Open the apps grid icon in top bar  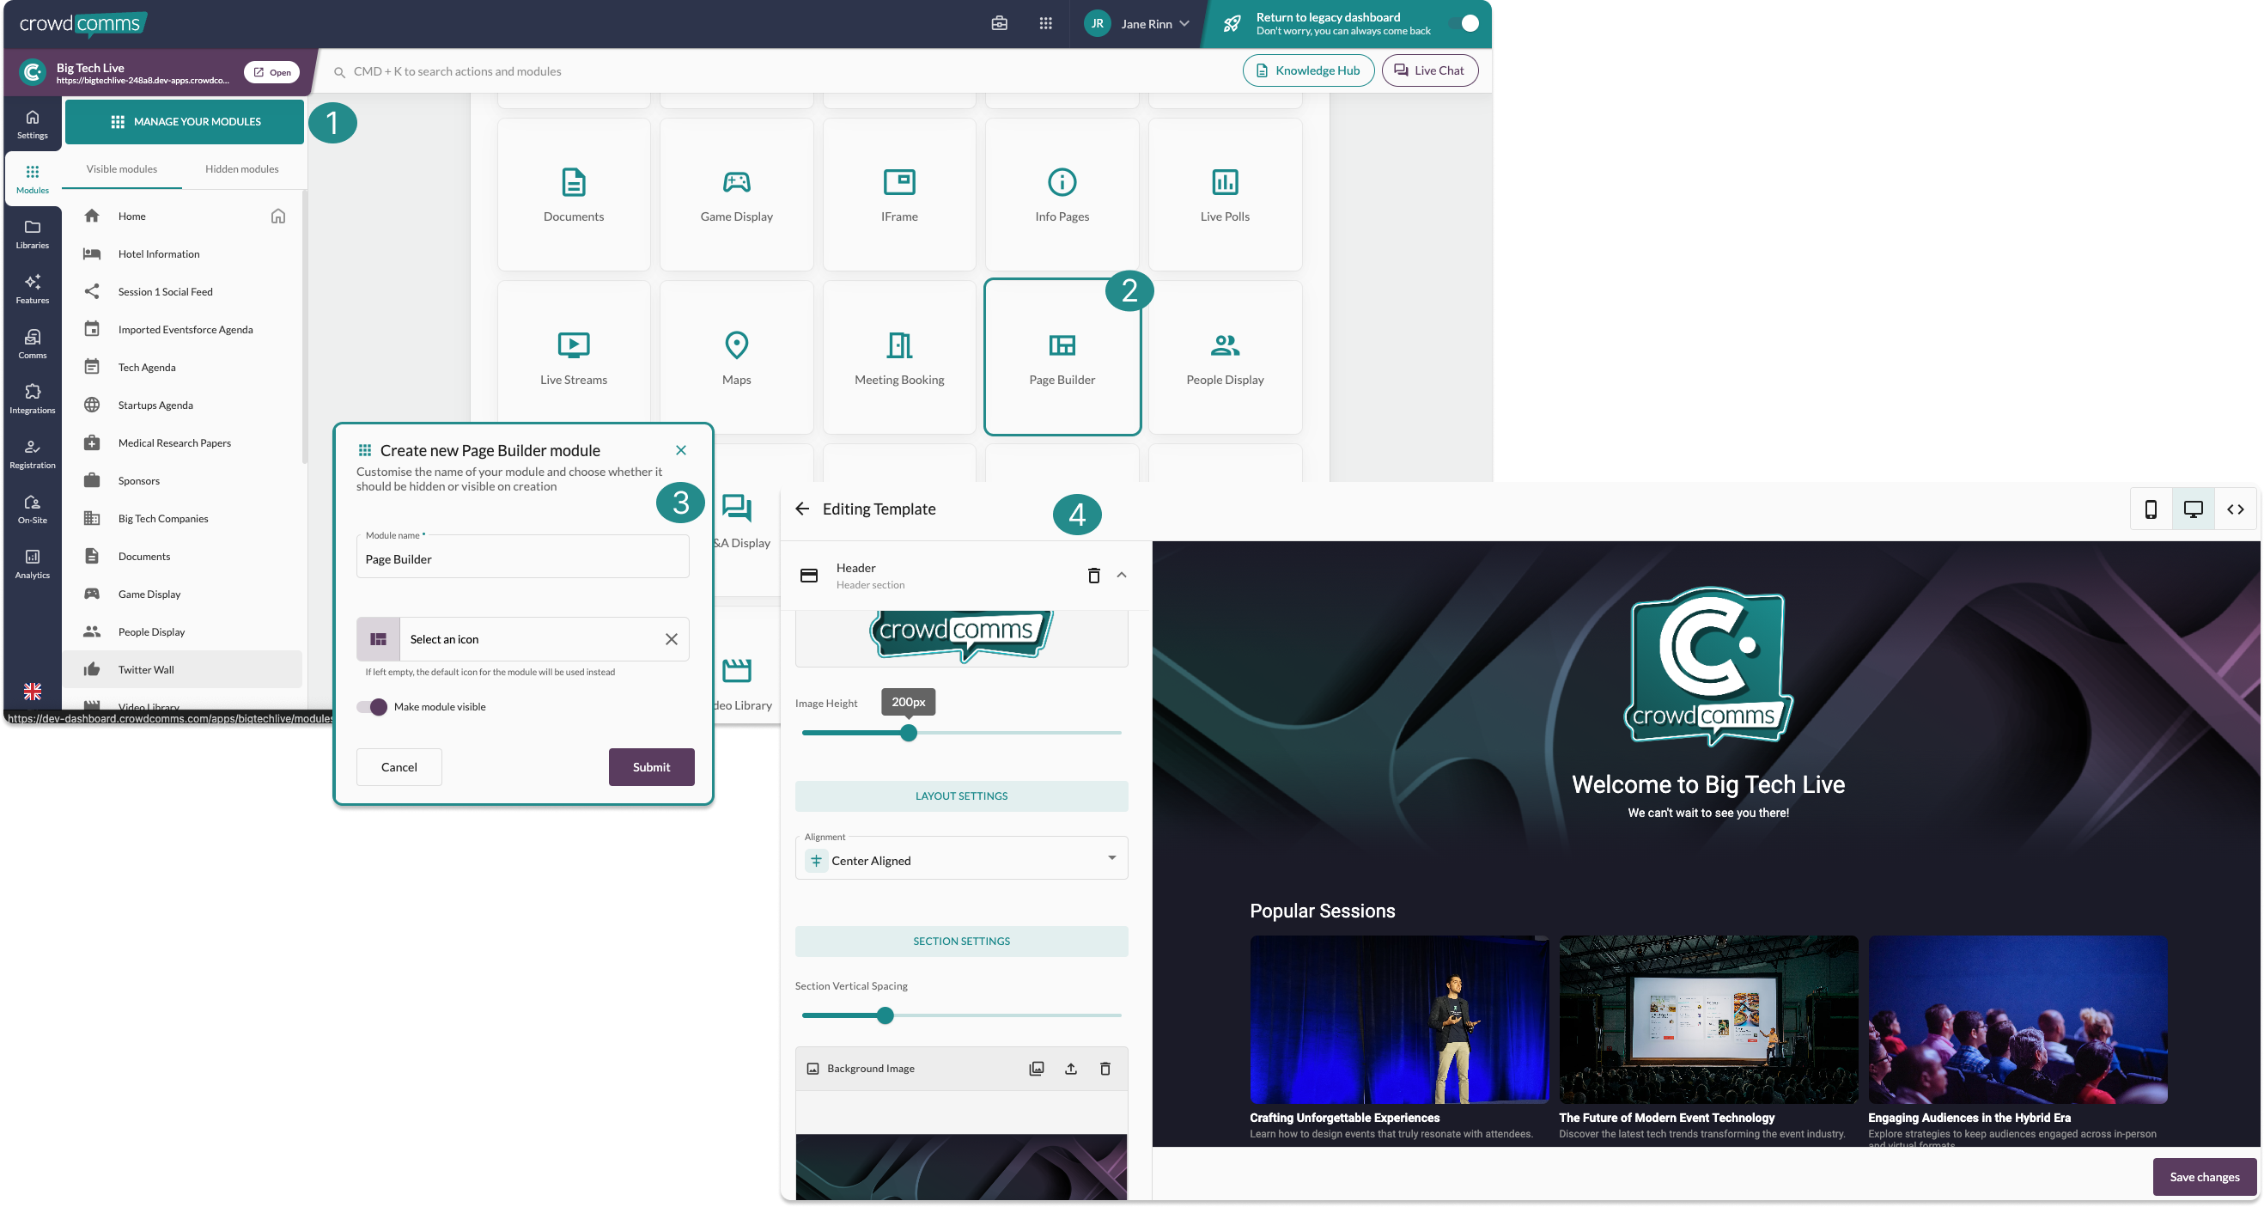[x=1045, y=24]
